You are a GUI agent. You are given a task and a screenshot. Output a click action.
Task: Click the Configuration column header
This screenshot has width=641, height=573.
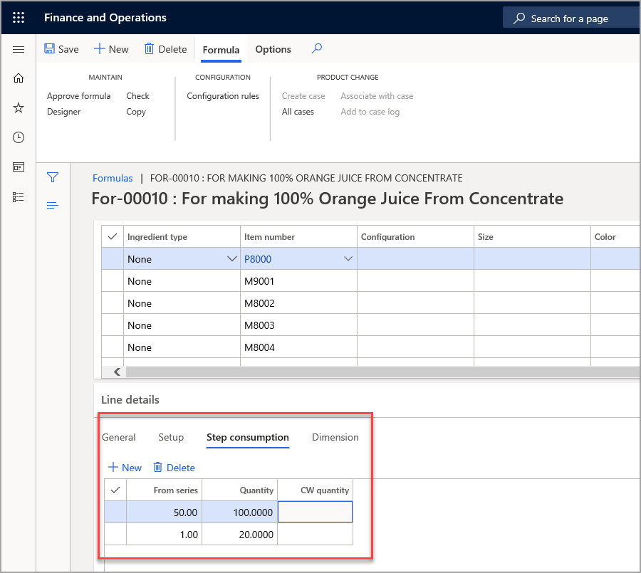pyautogui.click(x=415, y=236)
